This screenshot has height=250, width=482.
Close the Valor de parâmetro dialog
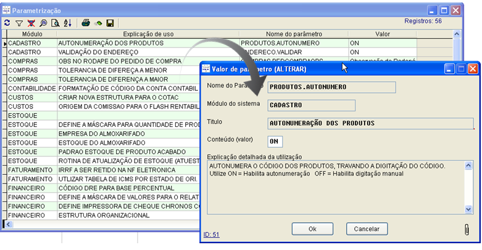point(473,69)
